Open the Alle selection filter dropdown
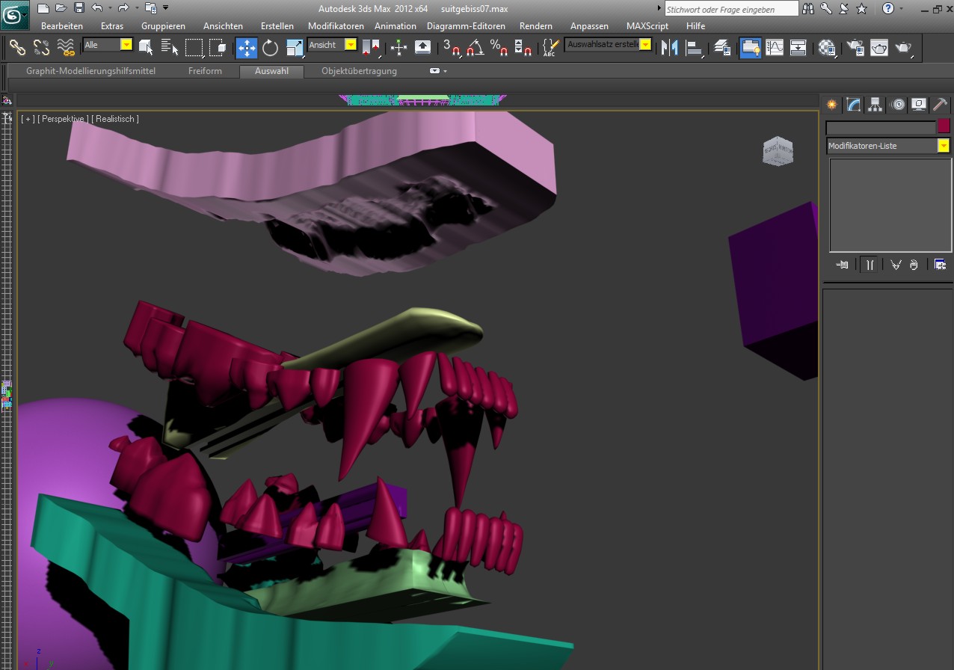Image resolution: width=954 pixels, height=670 pixels. tap(126, 45)
